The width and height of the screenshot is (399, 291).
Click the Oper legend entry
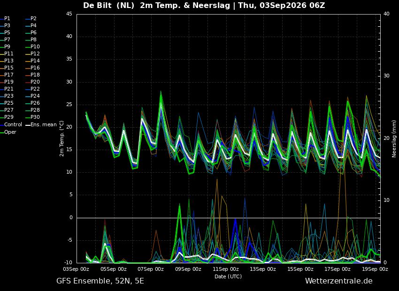(x=8, y=132)
